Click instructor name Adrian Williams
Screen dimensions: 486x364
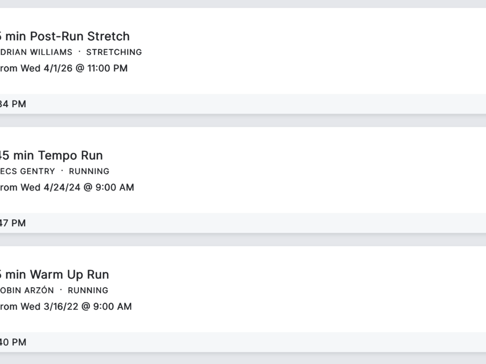tap(36, 52)
